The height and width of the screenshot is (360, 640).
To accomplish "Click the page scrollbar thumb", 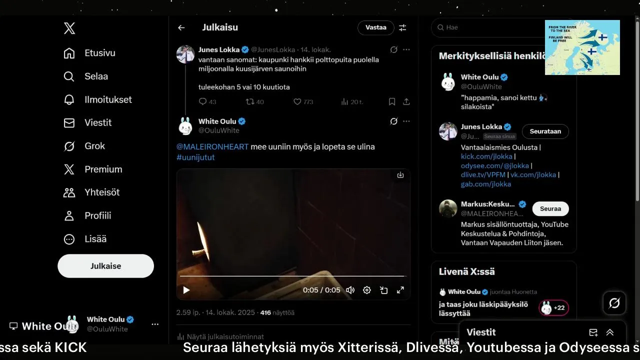I will [637, 112].
